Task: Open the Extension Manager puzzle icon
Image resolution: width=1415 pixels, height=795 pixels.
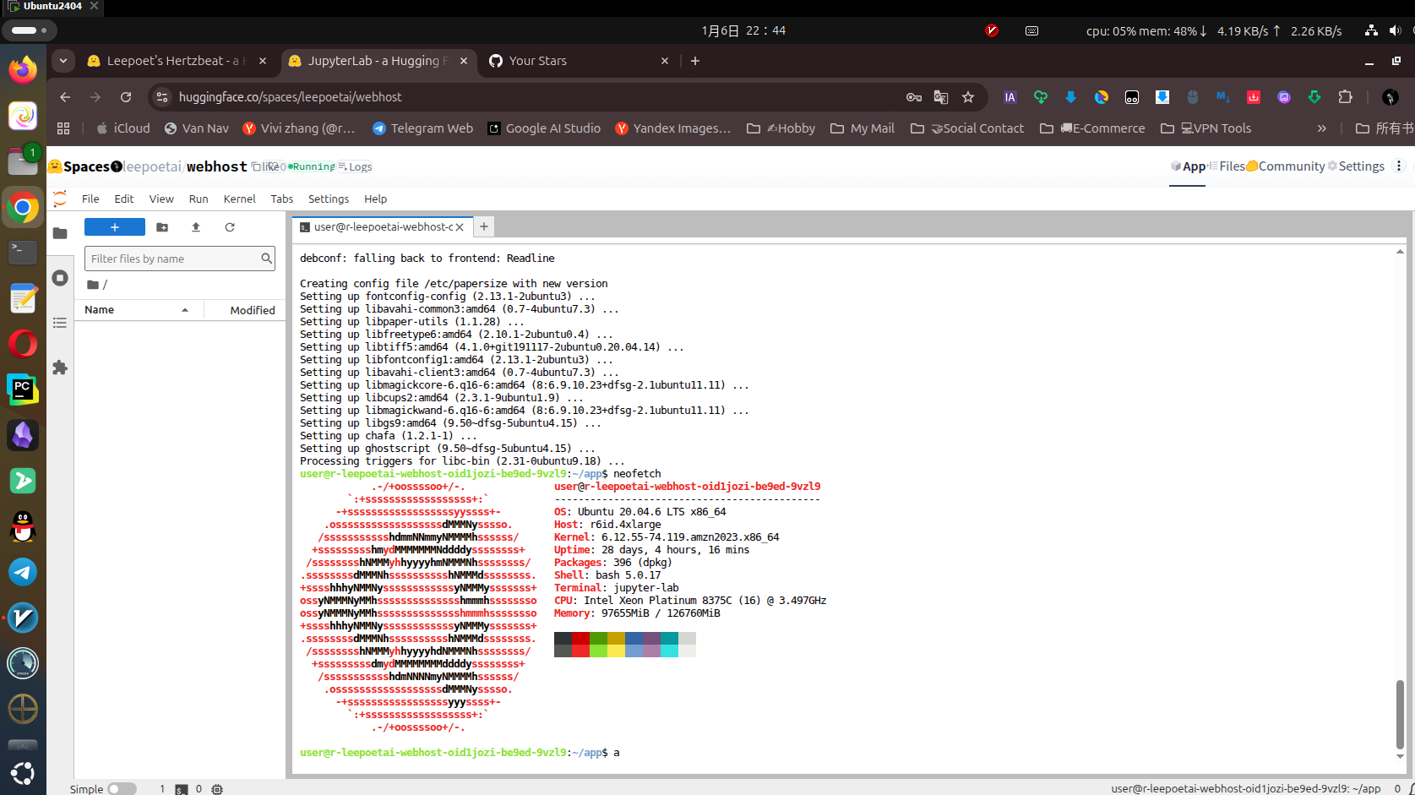Action: [60, 368]
